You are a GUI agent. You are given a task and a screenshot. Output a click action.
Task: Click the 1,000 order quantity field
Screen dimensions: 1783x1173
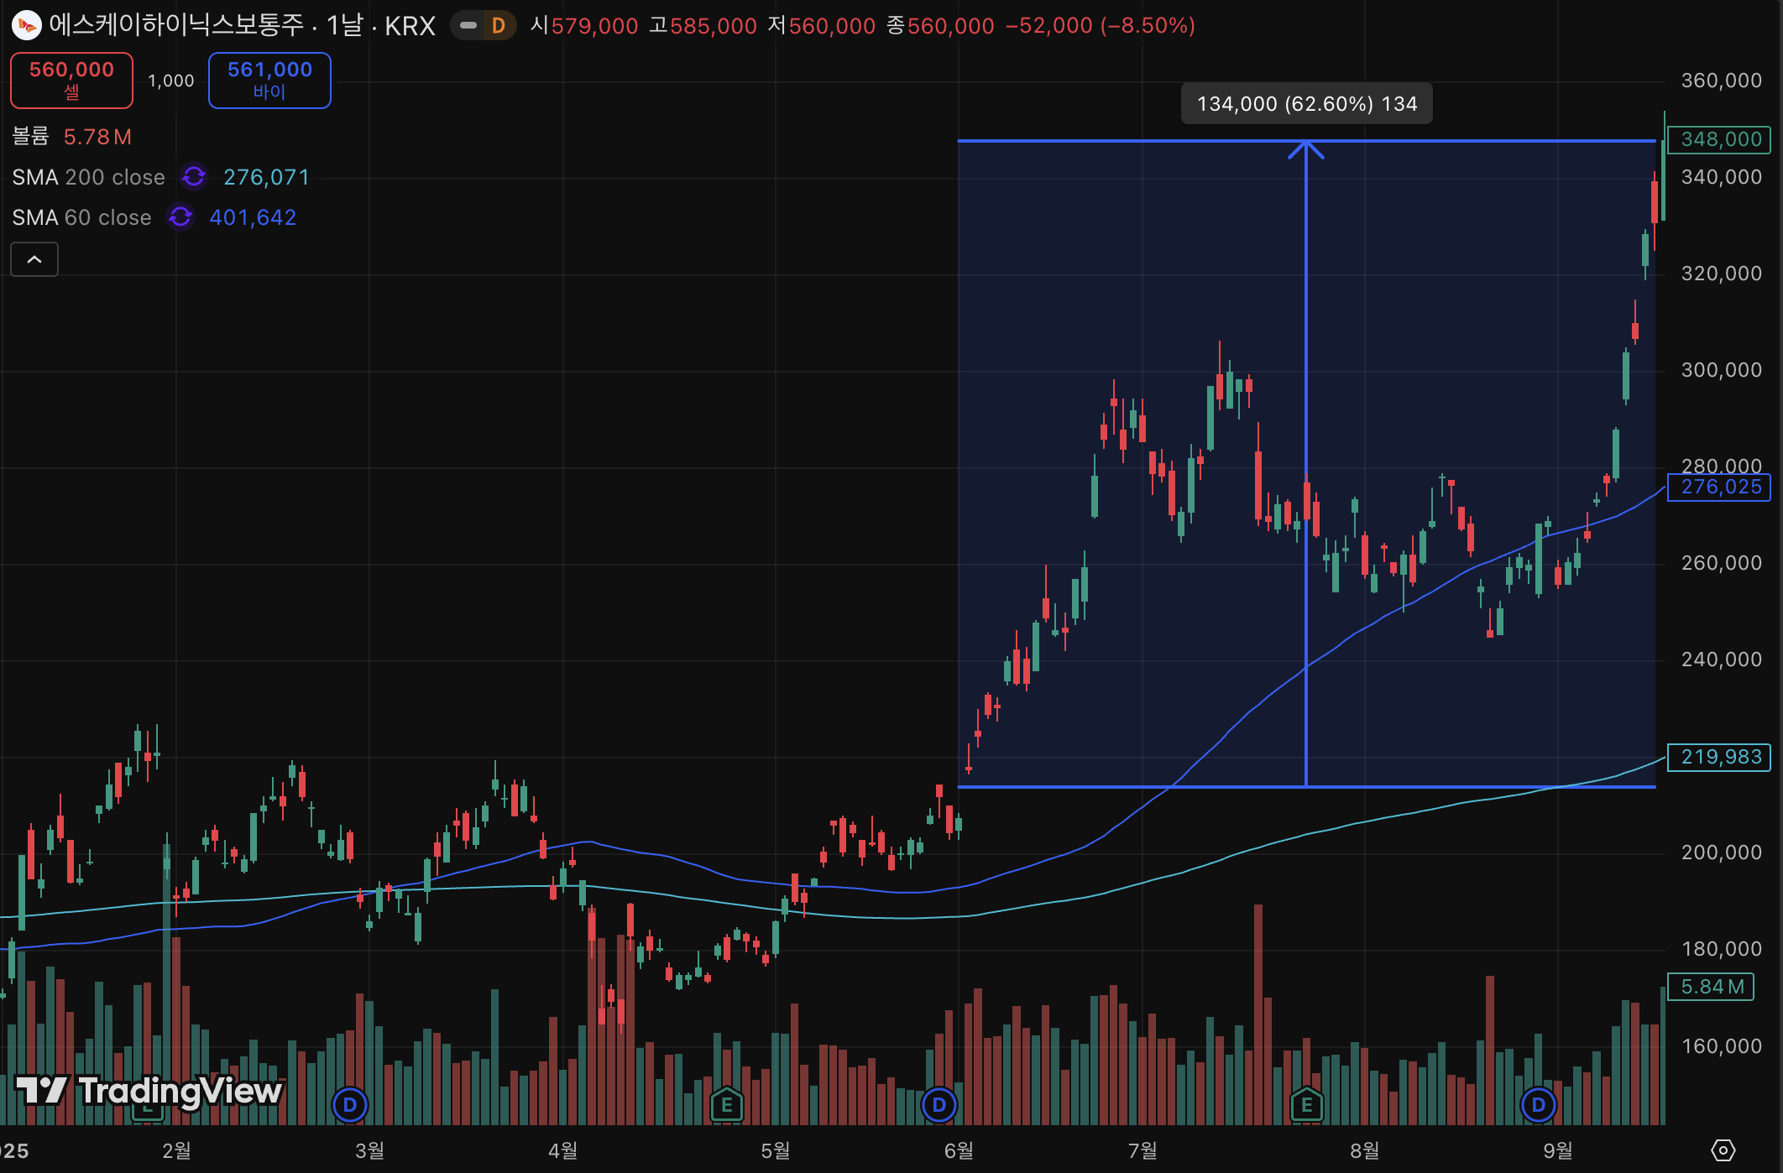(170, 81)
